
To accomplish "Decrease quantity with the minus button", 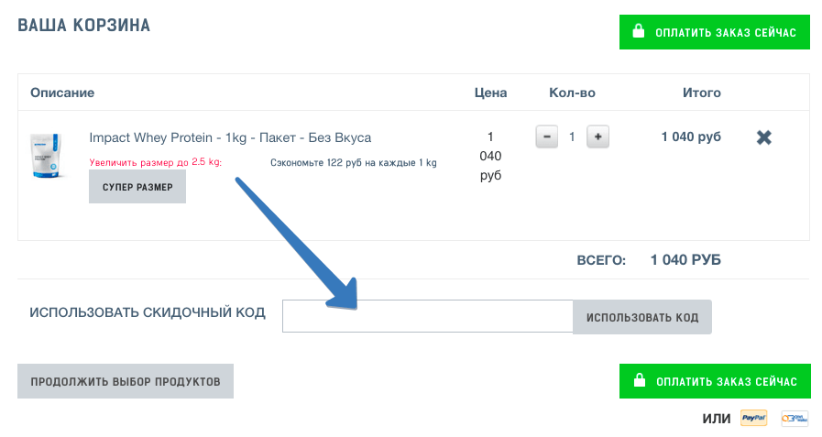I will pos(547,137).
